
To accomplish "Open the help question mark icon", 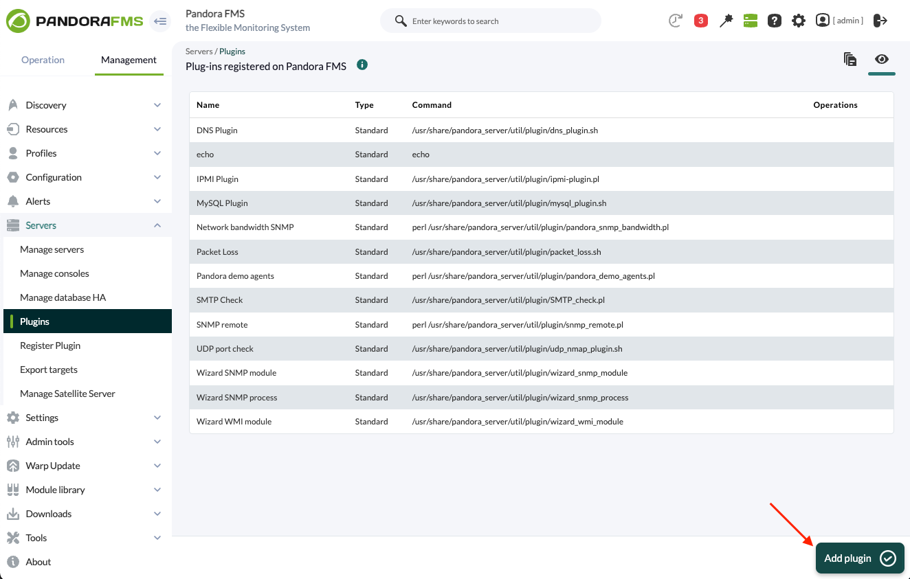I will pos(775,21).
